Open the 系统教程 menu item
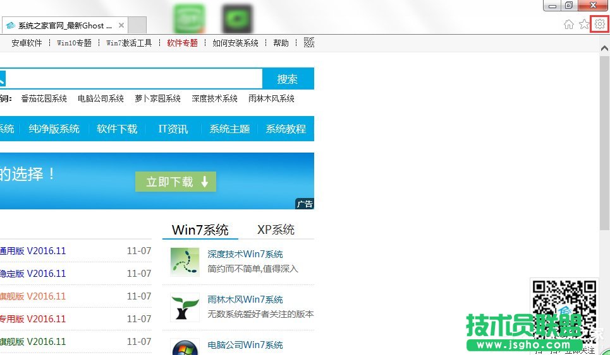 tap(286, 129)
